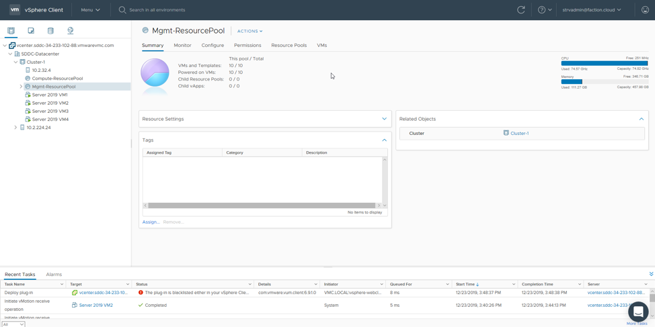
Task: Click the Assign tag link
Action: pyautogui.click(x=151, y=222)
